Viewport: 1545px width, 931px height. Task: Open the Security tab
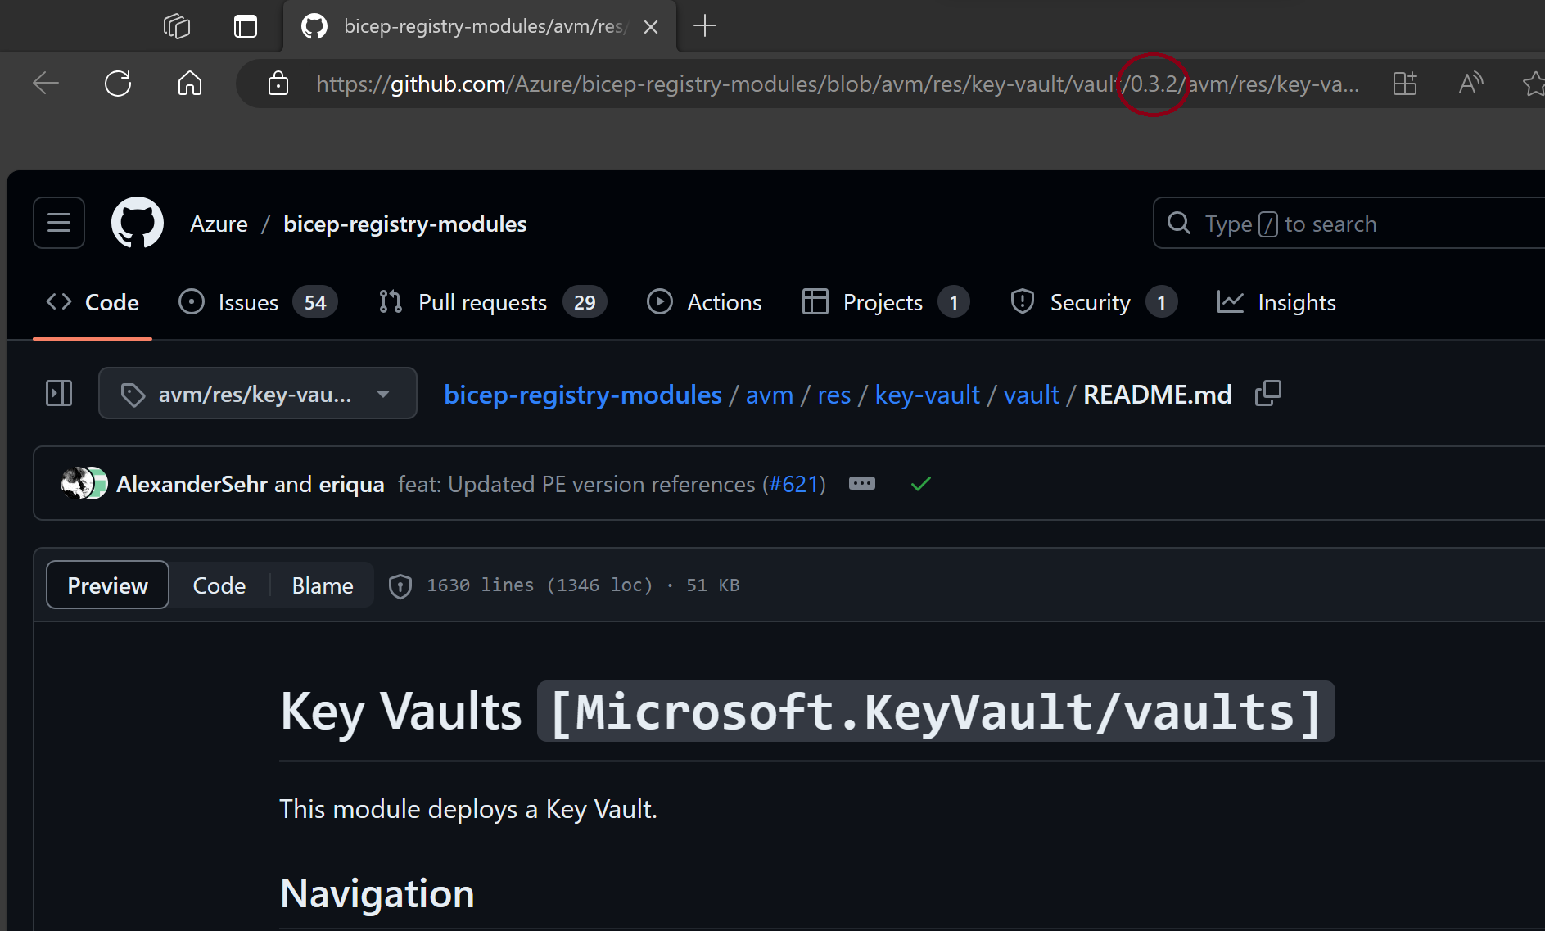[x=1094, y=302]
